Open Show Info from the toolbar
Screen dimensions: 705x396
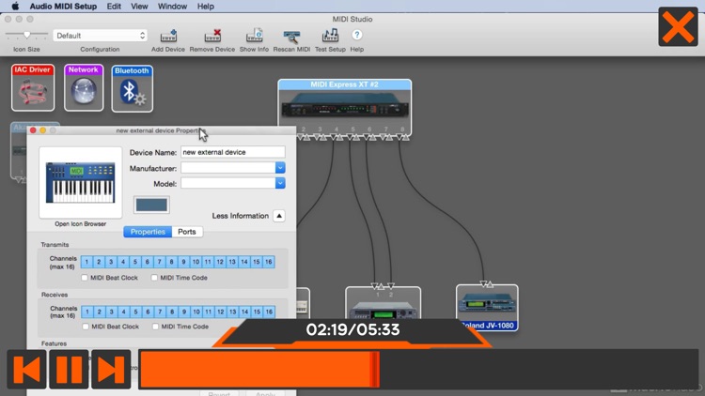pos(254,36)
